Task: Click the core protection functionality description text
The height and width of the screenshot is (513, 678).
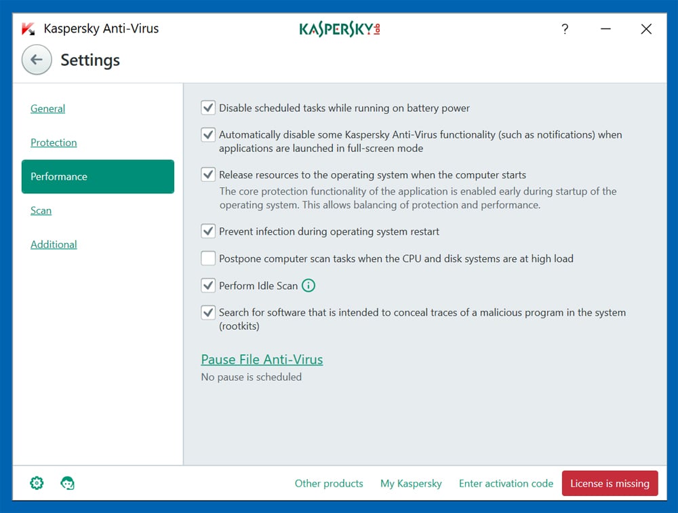Action: 418,198
